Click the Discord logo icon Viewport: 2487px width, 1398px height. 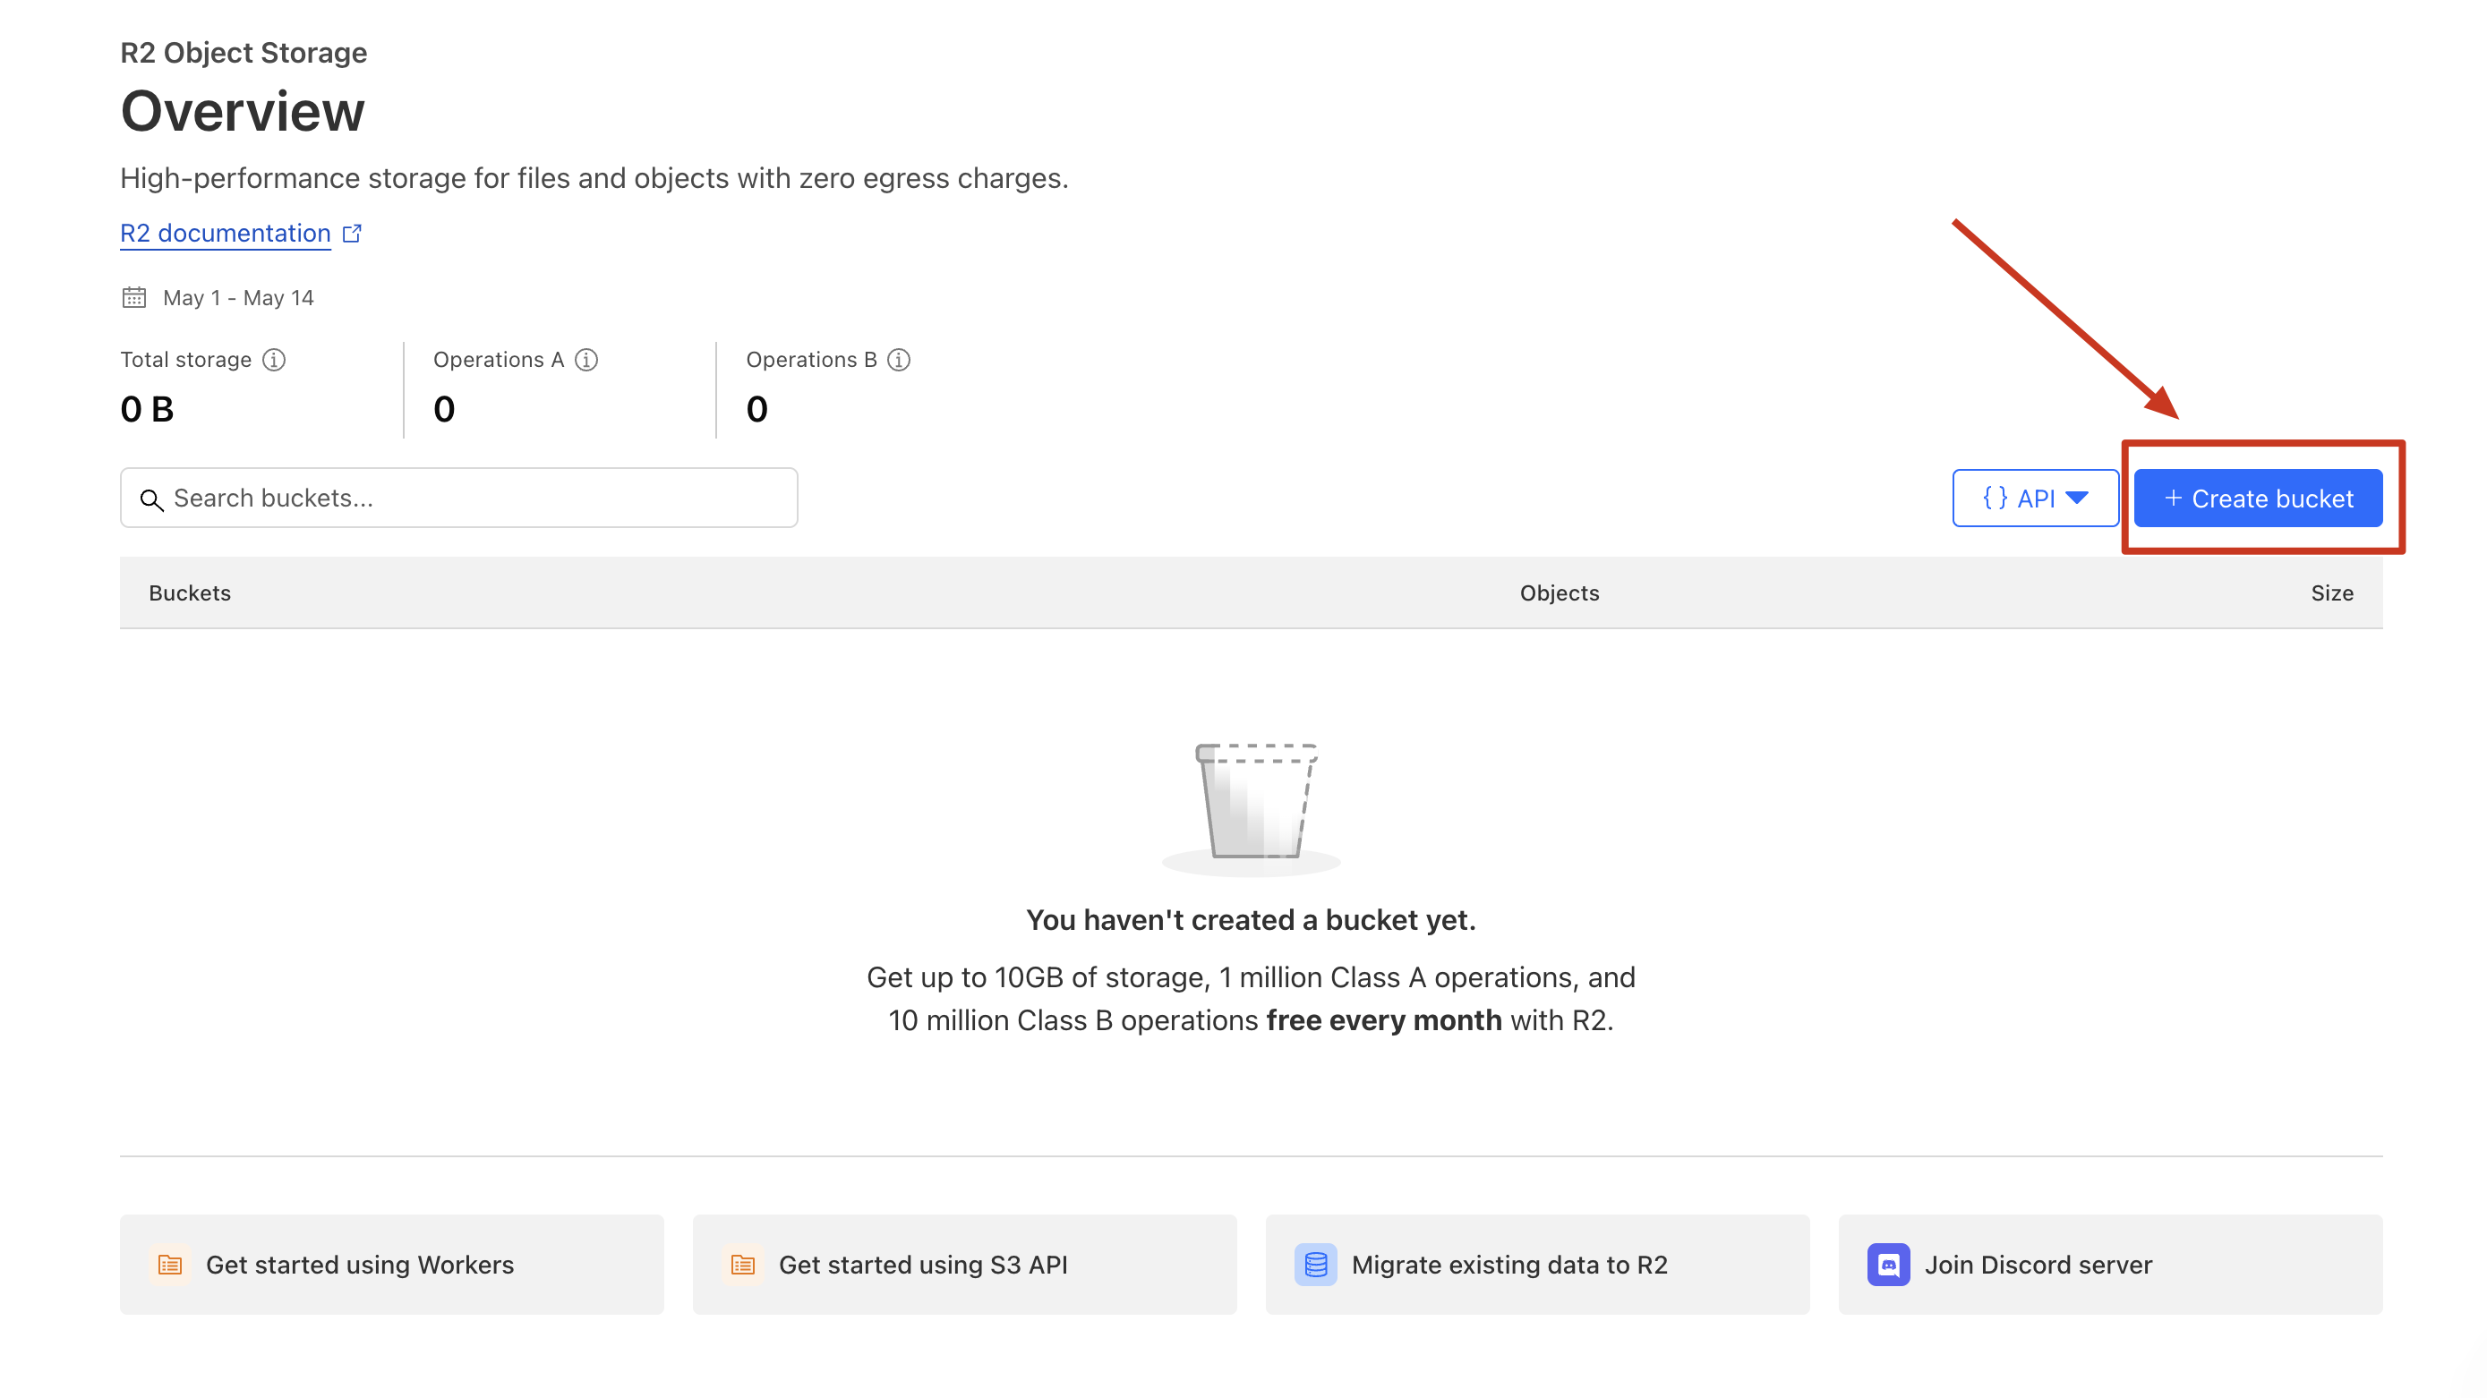[x=1888, y=1265]
